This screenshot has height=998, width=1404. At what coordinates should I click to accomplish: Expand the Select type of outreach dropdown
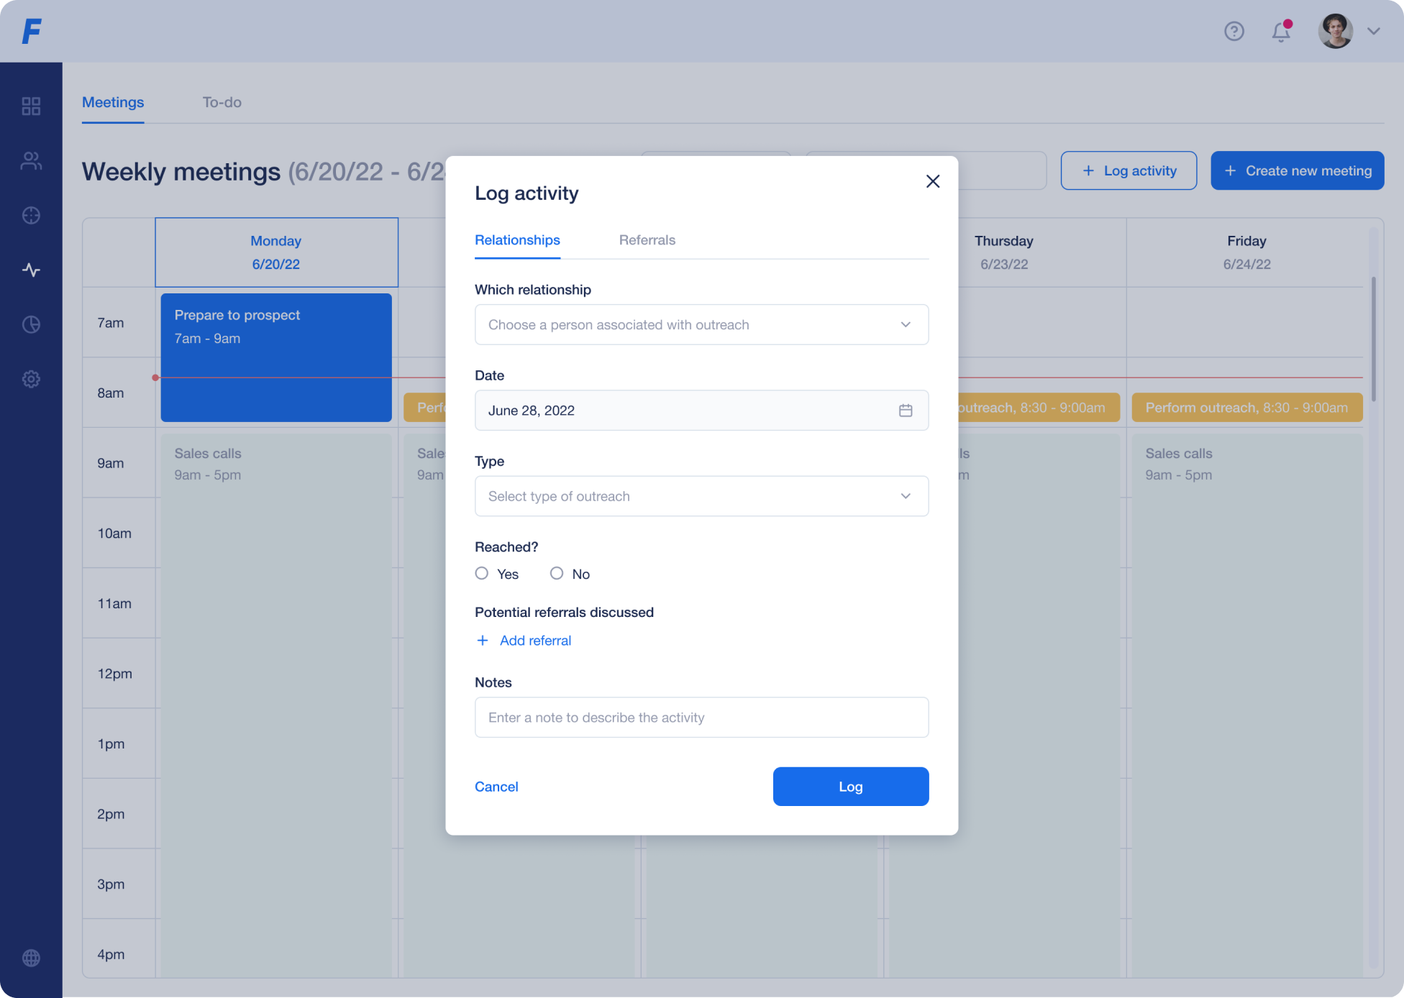click(x=701, y=496)
